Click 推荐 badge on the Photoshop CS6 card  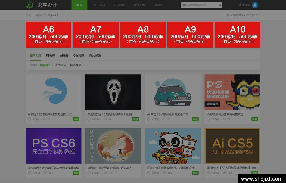76,173
